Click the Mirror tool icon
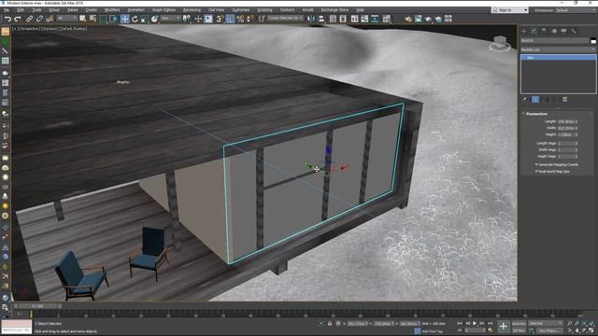Image resolution: width=598 pixels, height=336 pixels. (x=311, y=19)
